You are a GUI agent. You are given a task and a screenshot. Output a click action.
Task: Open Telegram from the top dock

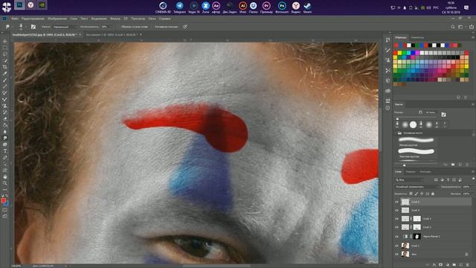[179, 7]
